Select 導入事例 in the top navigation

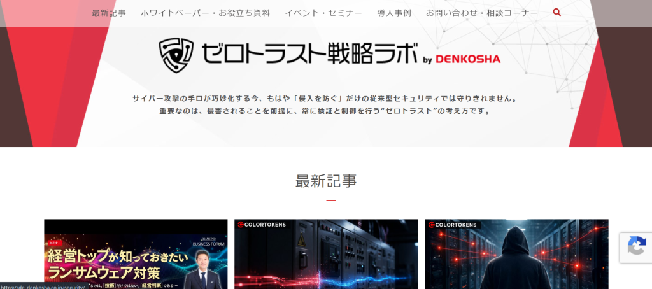pos(394,13)
